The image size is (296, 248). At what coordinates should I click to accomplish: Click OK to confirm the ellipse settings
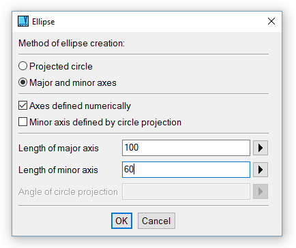pos(121,221)
